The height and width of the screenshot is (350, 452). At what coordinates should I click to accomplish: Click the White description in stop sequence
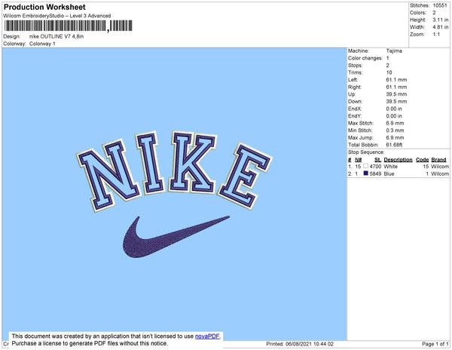[390, 167]
